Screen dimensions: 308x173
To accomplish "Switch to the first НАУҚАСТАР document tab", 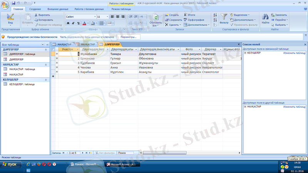I will point(62,44).
